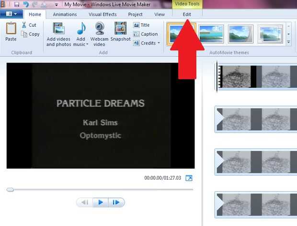
Task: Click the Video Tools contextual tab header
Action: click(x=187, y=4)
